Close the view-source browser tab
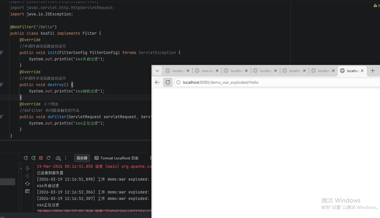This screenshot has height=218, width=380. tap(217, 71)
